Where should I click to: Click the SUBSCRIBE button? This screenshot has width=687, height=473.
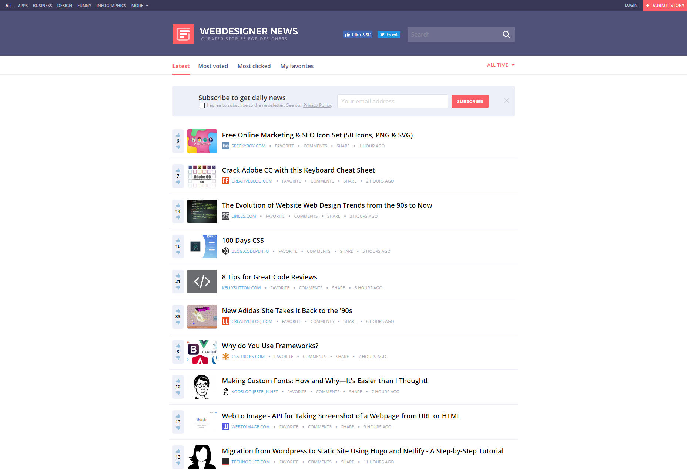pyautogui.click(x=470, y=101)
